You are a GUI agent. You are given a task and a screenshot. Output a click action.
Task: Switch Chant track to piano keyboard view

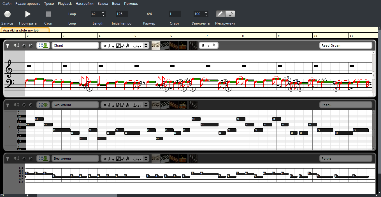(x=165, y=45)
